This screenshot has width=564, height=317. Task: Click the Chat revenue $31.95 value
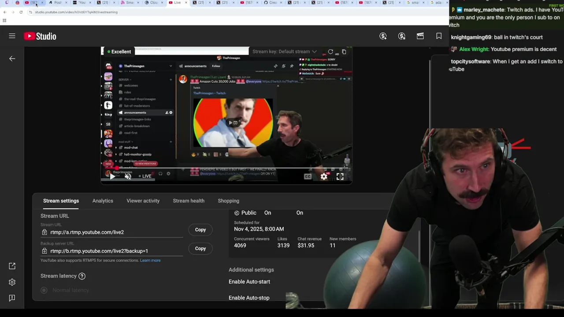coord(306,245)
